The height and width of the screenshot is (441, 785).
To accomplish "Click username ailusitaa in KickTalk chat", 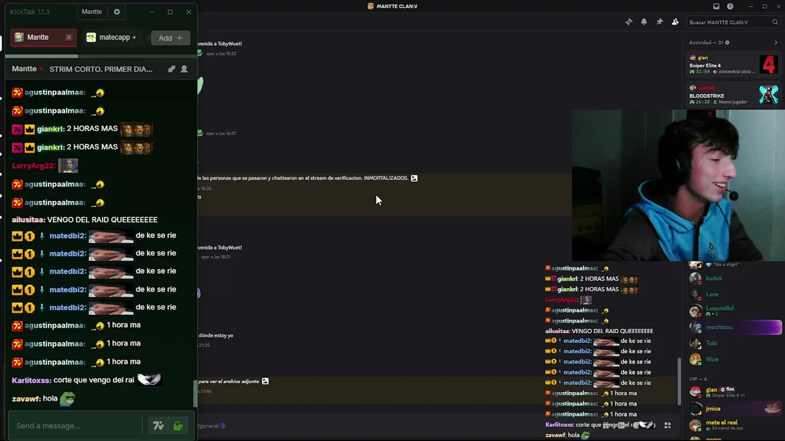I will coord(28,219).
